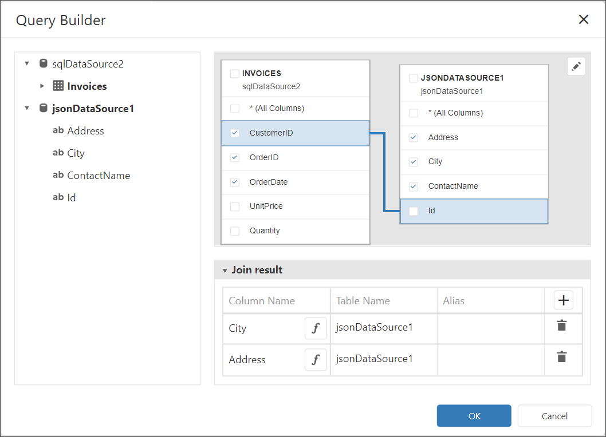Screen dimensions: 606x437
Task: Click the Cancel button
Action: pos(554,416)
